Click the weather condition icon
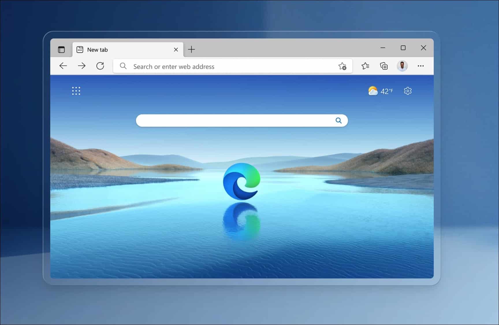Screen dimensions: 499x325 373,91
